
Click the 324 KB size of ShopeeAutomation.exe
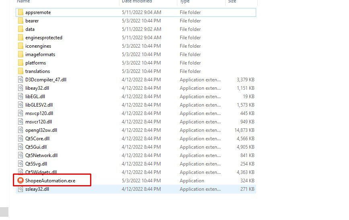pos(247,181)
